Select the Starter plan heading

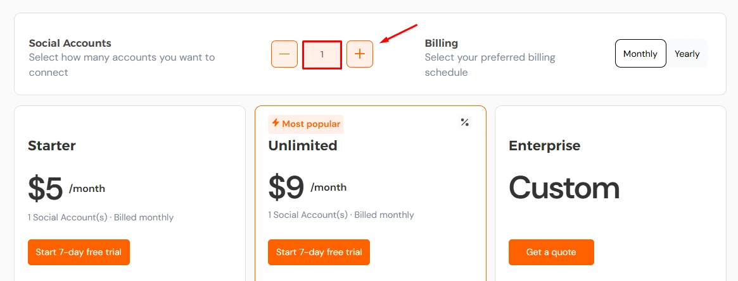pyautogui.click(x=52, y=145)
